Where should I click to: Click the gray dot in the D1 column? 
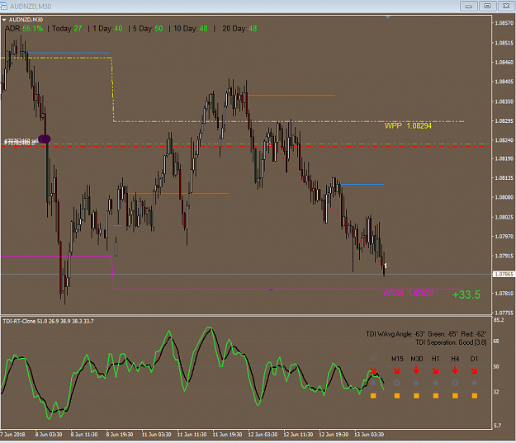point(474,383)
